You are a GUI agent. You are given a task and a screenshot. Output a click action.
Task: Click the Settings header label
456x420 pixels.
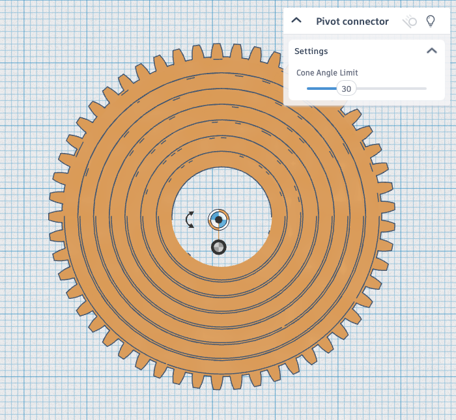(x=311, y=51)
